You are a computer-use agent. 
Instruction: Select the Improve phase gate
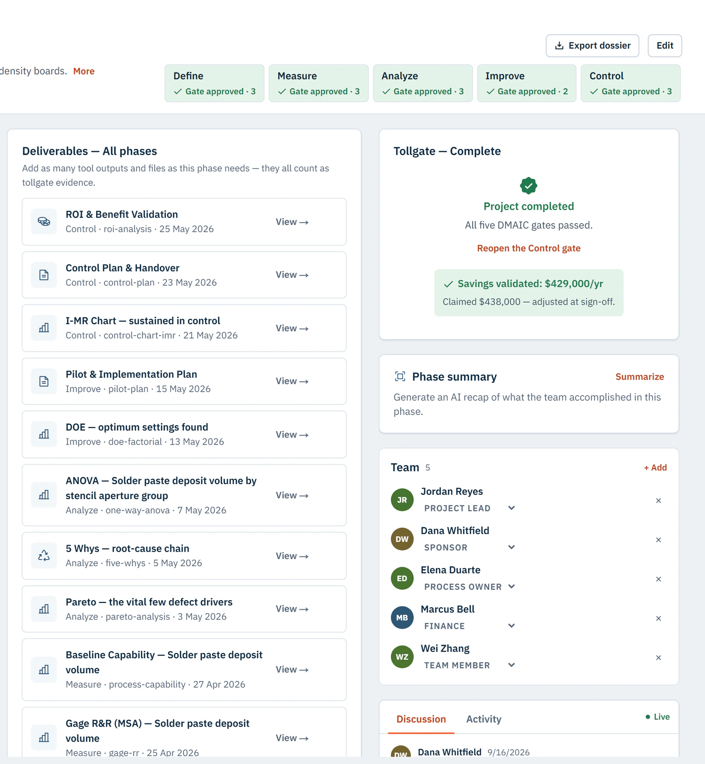coord(527,83)
